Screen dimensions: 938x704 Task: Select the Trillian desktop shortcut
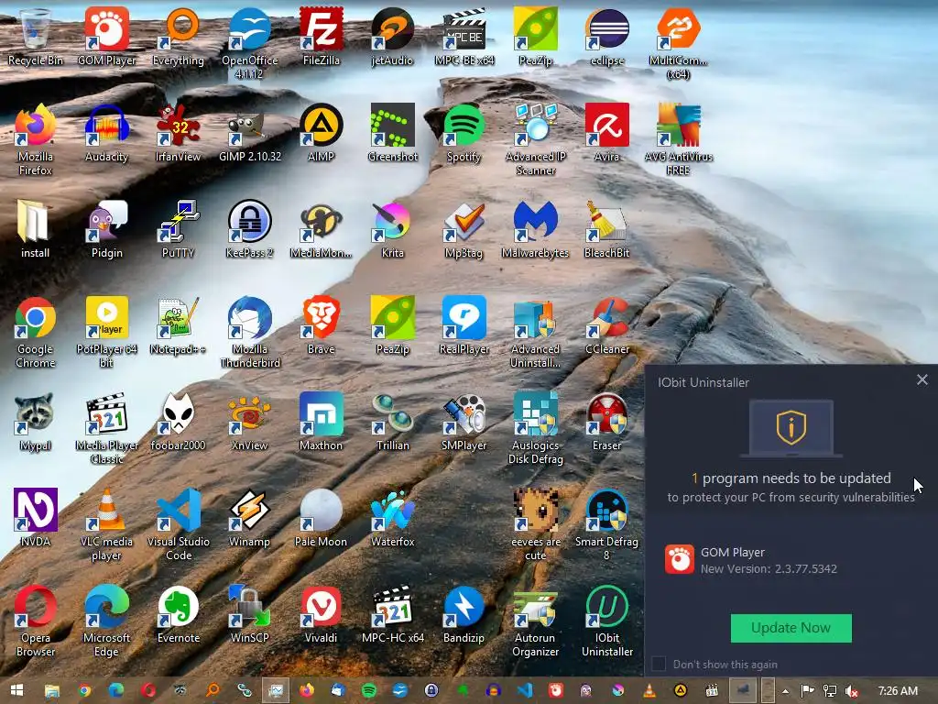pos(392,422)
